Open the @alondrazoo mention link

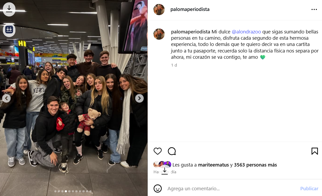[246, 32]
